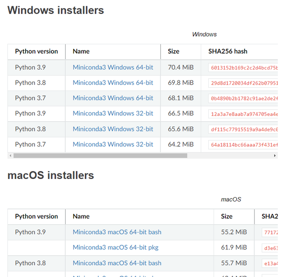Screen dimensions: 296x277
Task: Open the Python 3.7 Miniconda3 Windows 64-bit link
Action: [x=113, y=98]
